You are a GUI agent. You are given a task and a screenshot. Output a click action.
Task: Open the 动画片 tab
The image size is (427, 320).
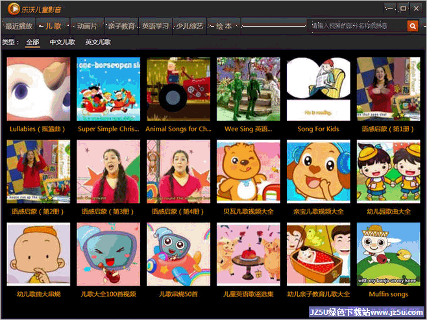coord(87,26)
